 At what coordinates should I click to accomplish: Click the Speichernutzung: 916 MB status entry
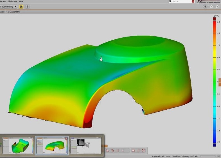coord(185,156)
